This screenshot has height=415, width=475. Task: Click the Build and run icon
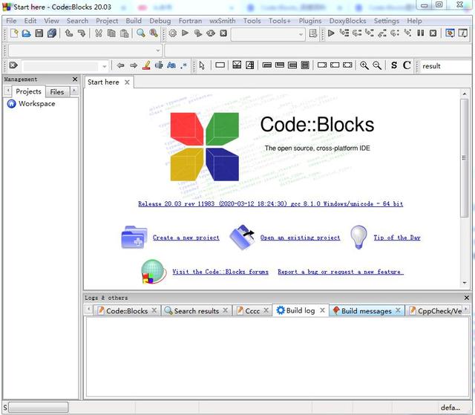[198, 33]
